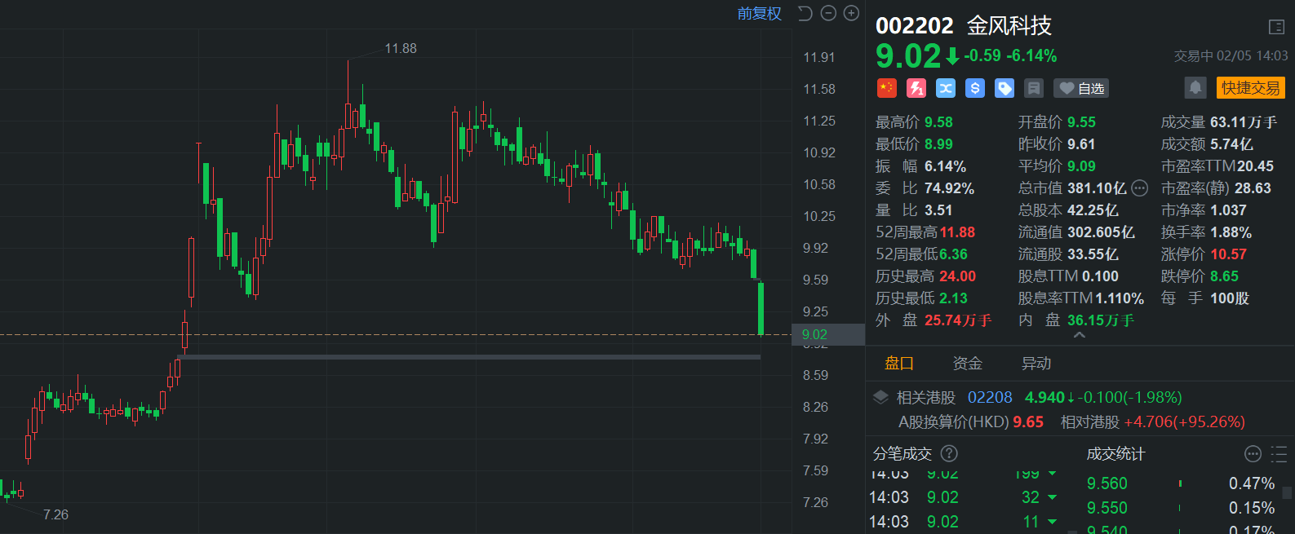This screenshot has height=534, width=1295.
Task: Set a price alert with the bell icon
Action: pyautogui.click(x=1195, y=87)
